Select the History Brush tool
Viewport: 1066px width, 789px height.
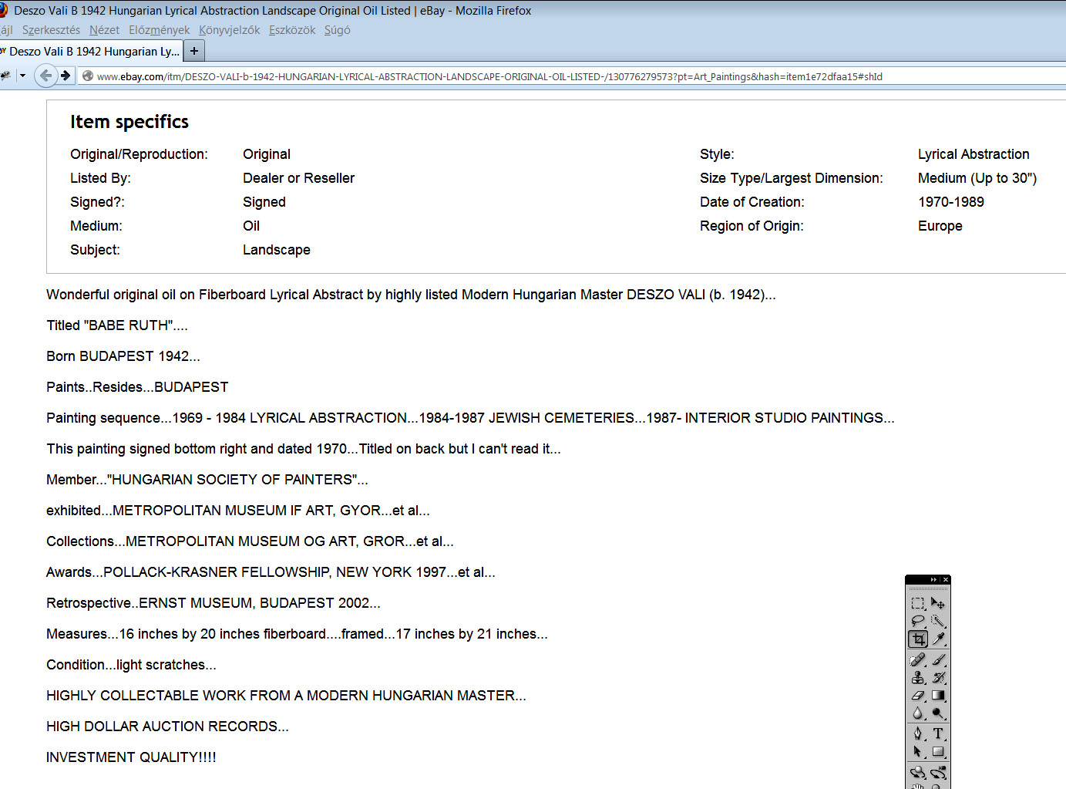coord(938,678)
